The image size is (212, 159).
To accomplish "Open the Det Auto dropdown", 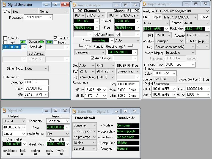I will point(87,66).
